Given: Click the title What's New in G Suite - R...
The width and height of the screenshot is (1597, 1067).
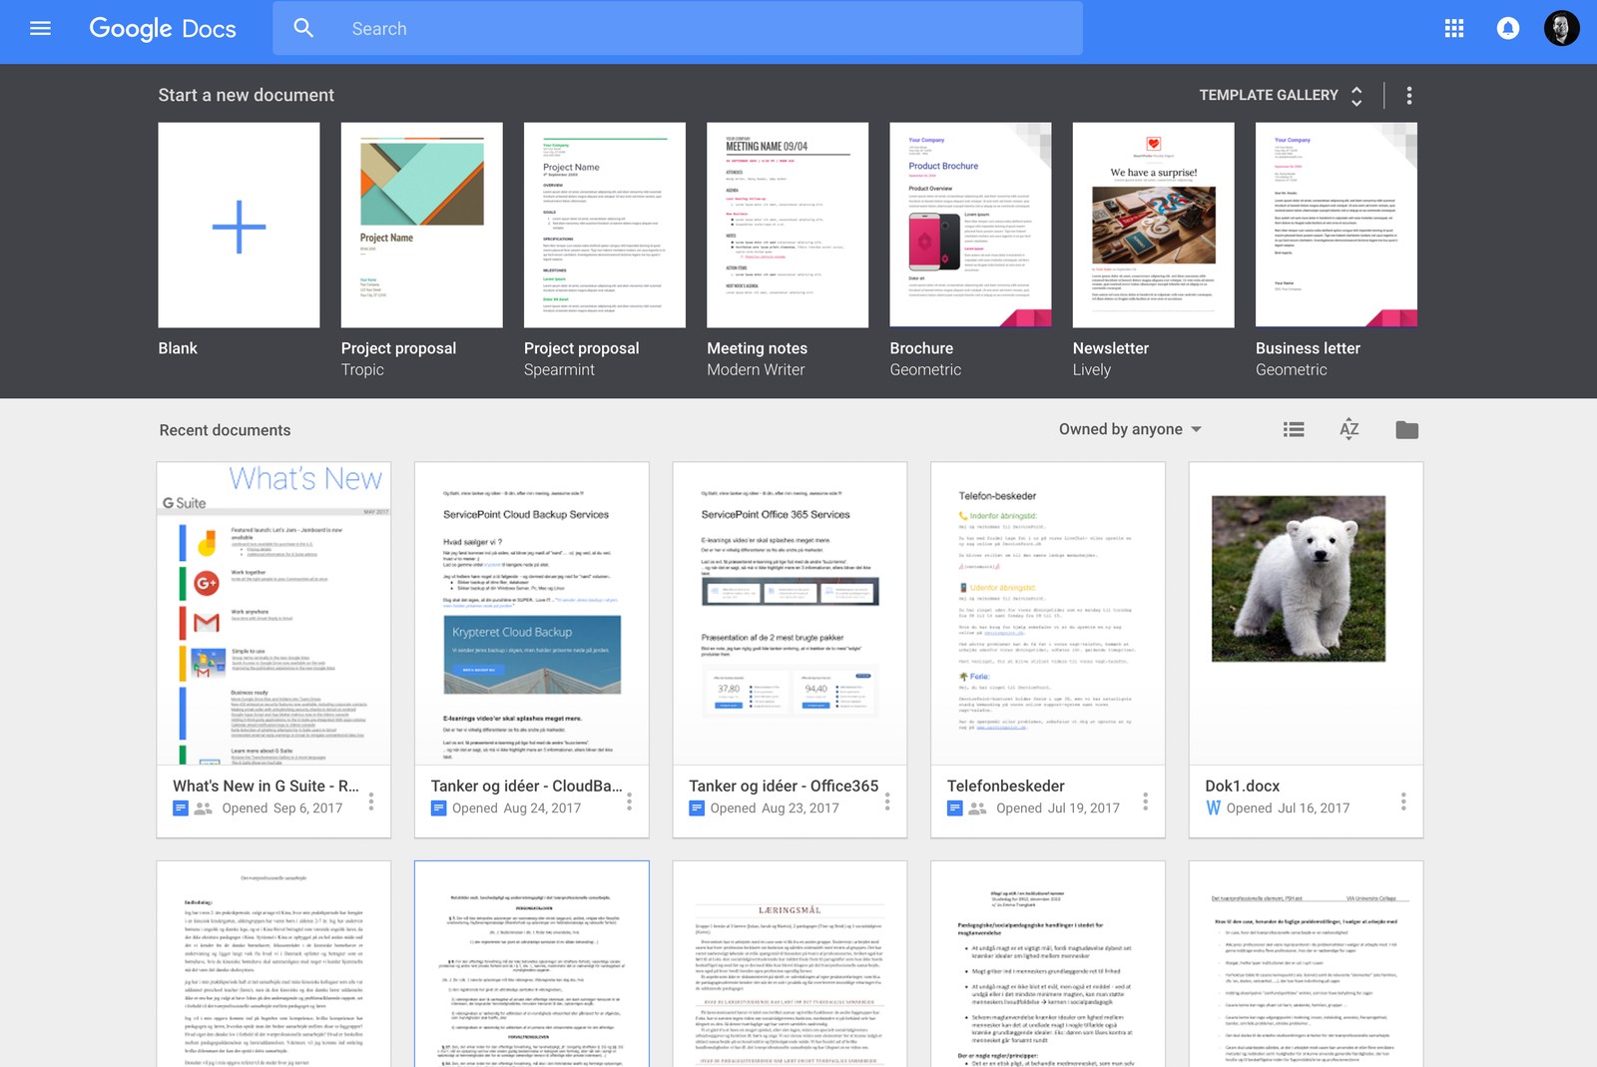Looking at the screenshot, I should pyautogui.click(x=266, y=786).
